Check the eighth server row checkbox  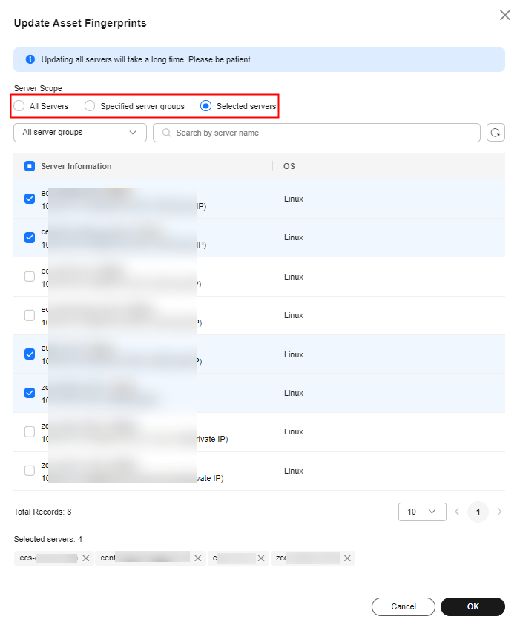pos(30,471)
